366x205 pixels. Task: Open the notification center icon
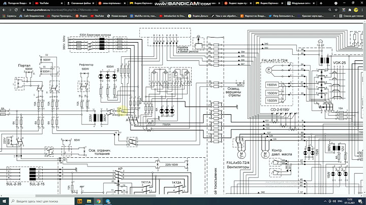click(x=360, y=201)
